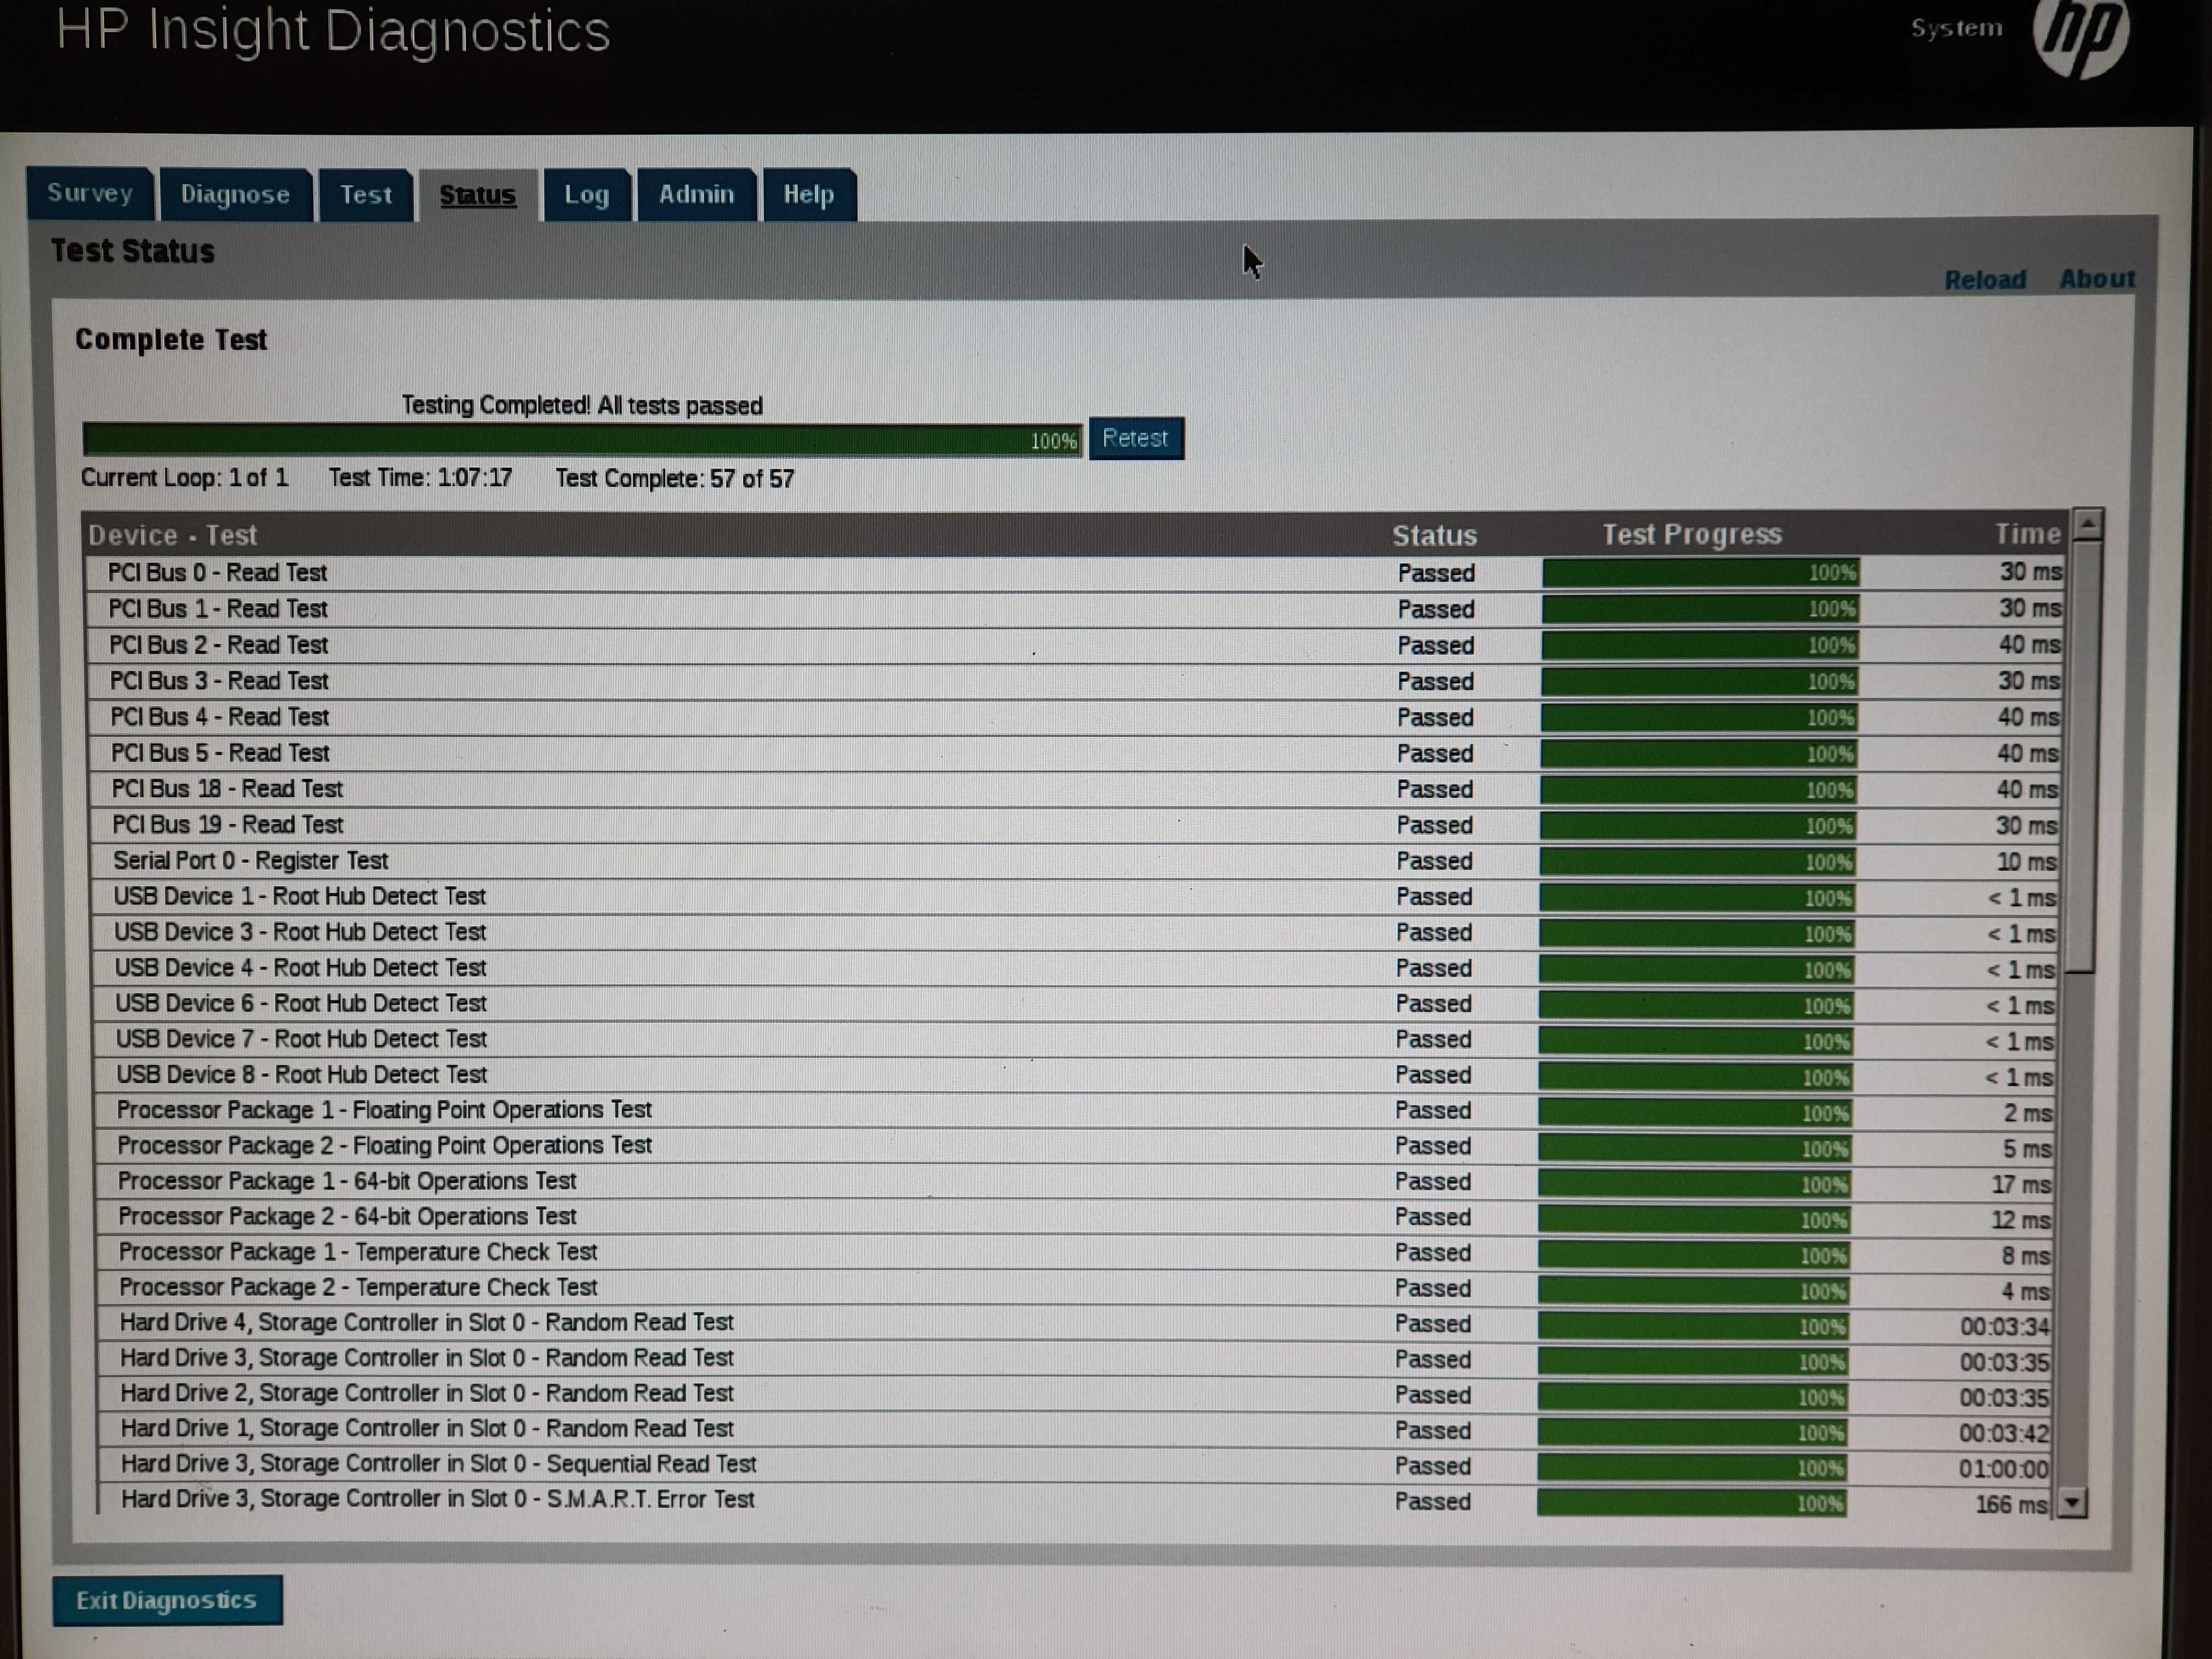Open the Test tab
The height and width of the screenshot is (1659, 2212).
click(365, 194)
